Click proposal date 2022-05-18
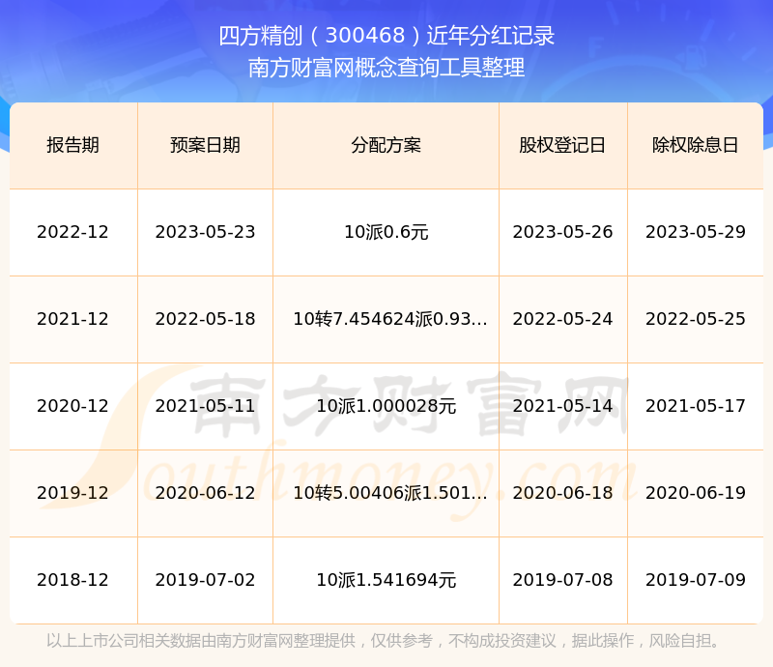773x667 pixels. click(x=205, y=319)
